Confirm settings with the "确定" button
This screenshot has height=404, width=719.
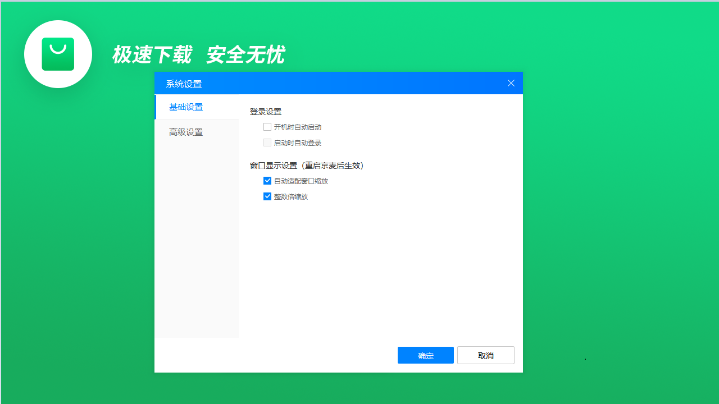pyautogui.click(x=425, y=355)
